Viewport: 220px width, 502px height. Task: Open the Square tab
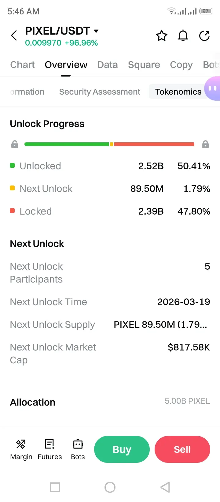coord(144,65)
